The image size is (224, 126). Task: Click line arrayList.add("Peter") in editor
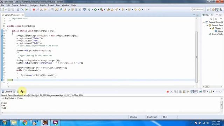click(29, 38)
